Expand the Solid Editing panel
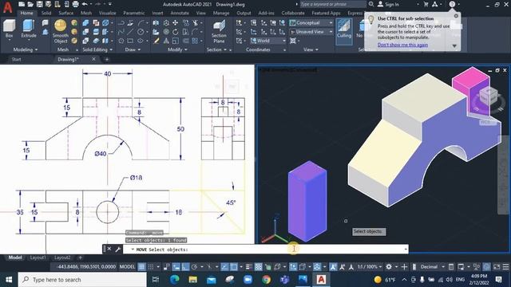The height and width of the screenshot is (287, 511). coord(97,49)
